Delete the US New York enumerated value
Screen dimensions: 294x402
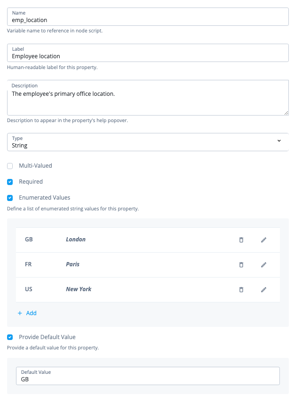[x=241, y=290]
